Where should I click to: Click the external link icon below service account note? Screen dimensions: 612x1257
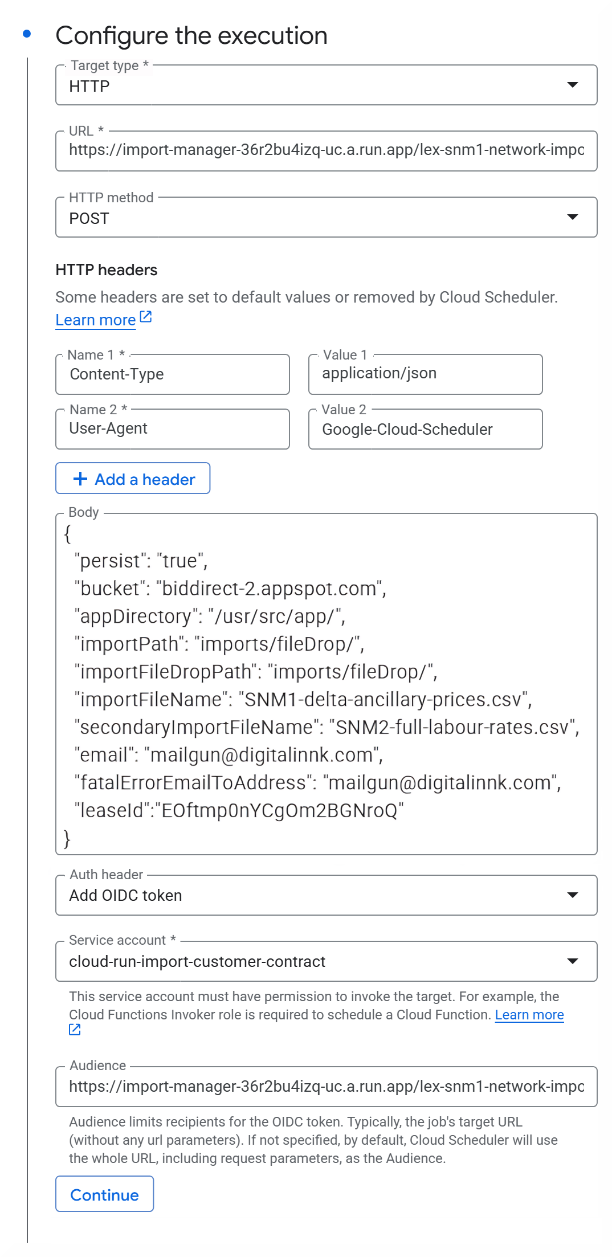pos(75,1029)
